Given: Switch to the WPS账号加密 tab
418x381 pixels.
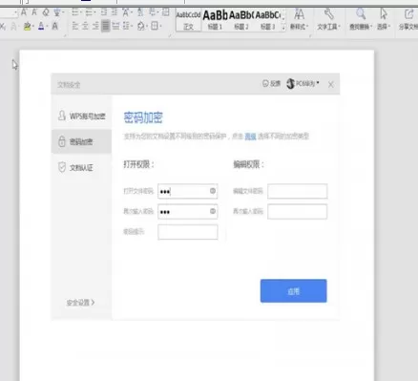Looking at the screenshot, I should [82, 116].
